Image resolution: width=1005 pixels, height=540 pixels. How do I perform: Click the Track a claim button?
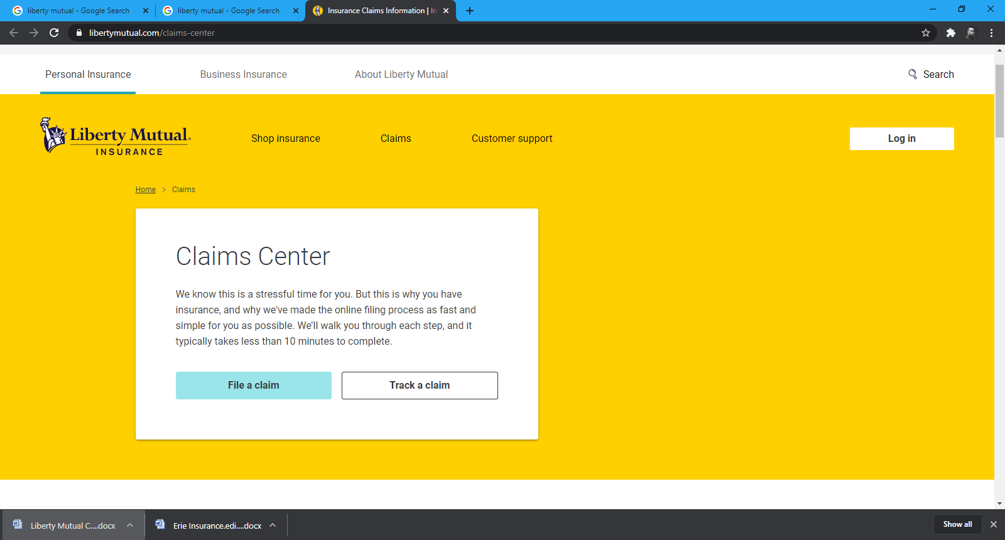pos(420,386)
